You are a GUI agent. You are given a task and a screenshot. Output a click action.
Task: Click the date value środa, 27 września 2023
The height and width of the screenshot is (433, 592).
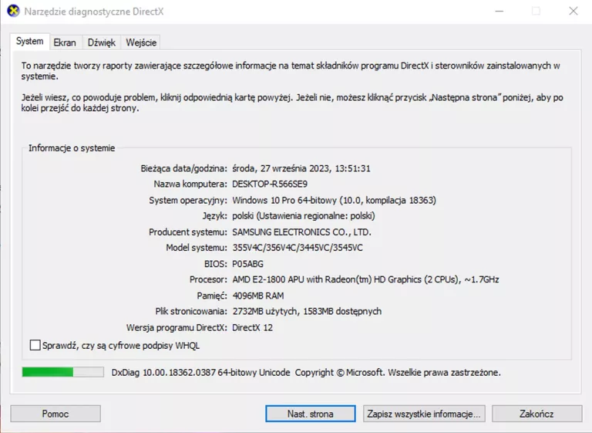click(x=281, y=168)
